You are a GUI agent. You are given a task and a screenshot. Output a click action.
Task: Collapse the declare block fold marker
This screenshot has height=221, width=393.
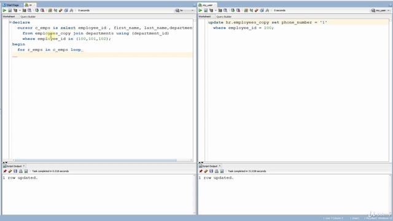10,22
